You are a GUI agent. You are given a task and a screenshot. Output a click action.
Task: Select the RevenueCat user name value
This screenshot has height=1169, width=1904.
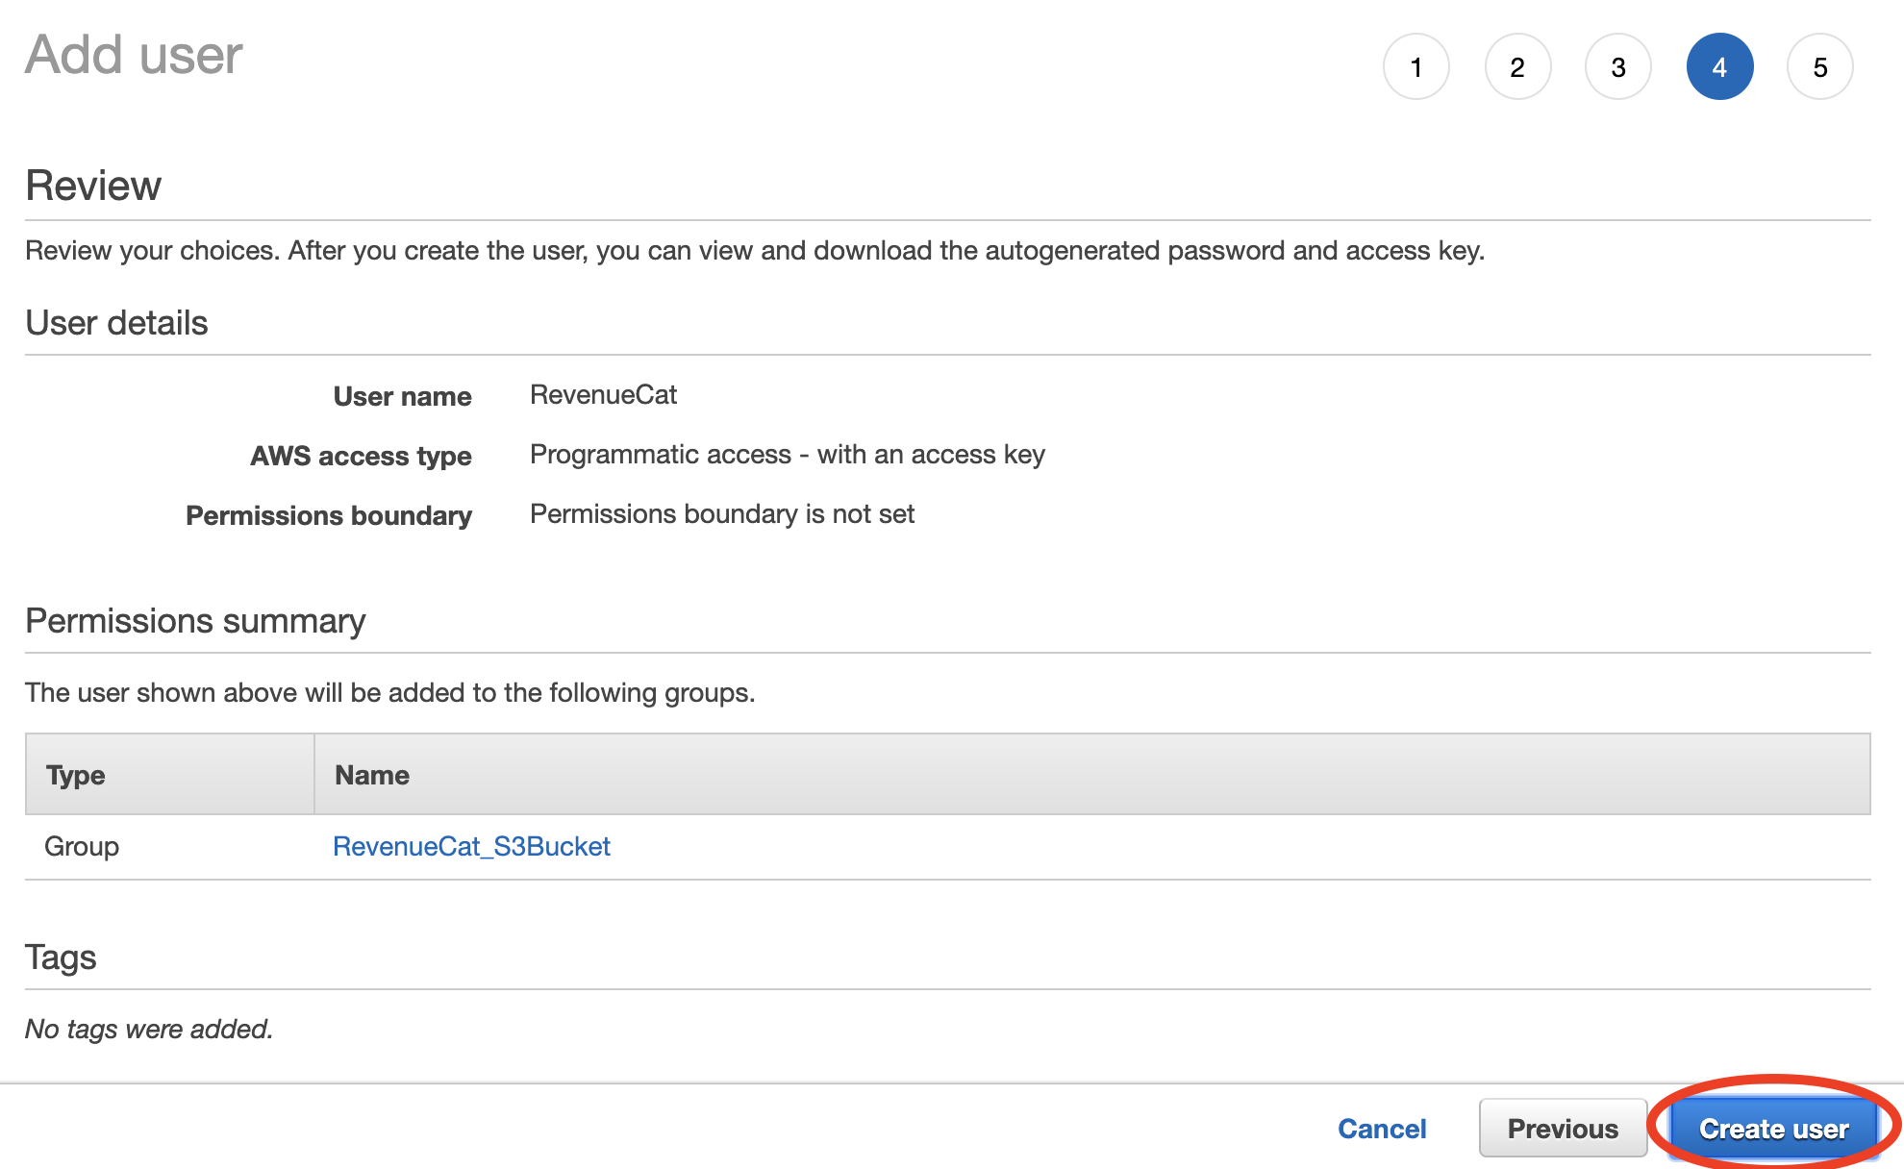[603, 395]
